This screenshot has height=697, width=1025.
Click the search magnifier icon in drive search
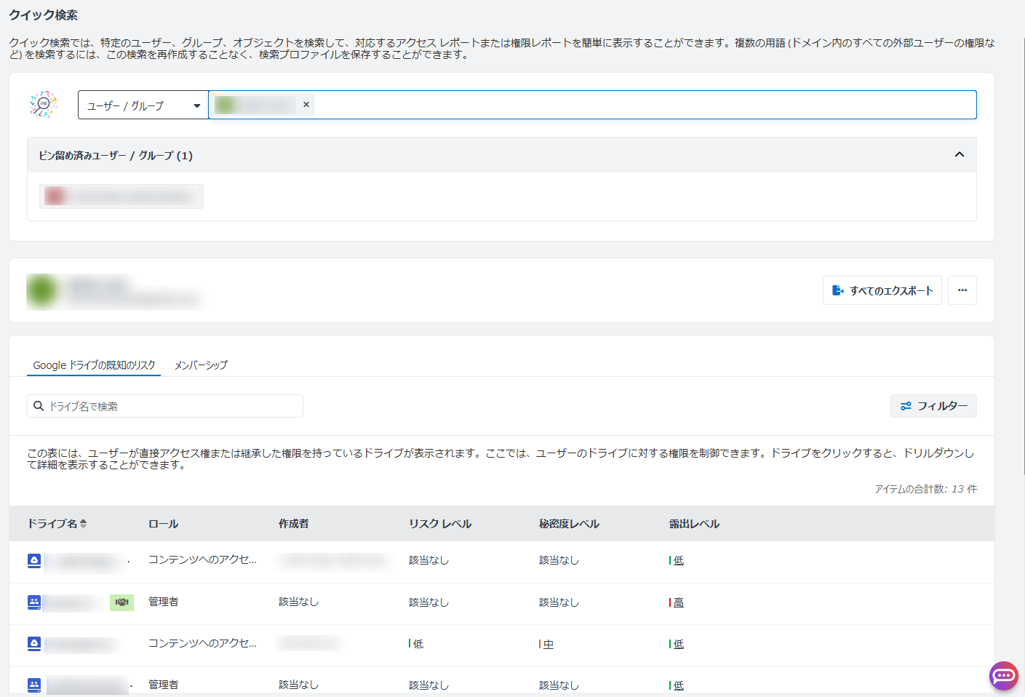click(39, 406)
